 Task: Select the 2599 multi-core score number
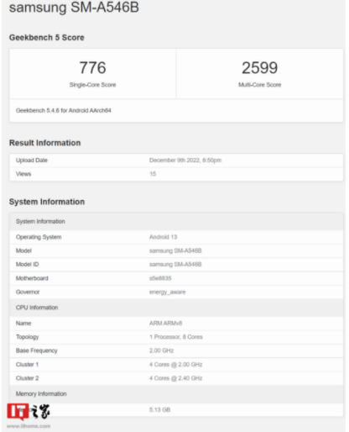pyautogui.click(x=260, y=68)
